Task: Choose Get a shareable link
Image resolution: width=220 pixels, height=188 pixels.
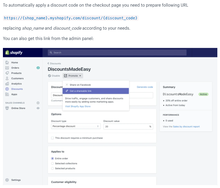Action: tap(96, 91)
